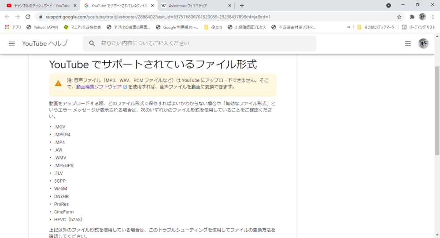Go back to the previous page
This screenshot has height=238, width=440.
7,17
